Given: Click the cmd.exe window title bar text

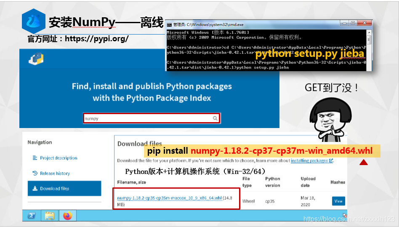Looking at the screenshot, I should pos(208,25).
